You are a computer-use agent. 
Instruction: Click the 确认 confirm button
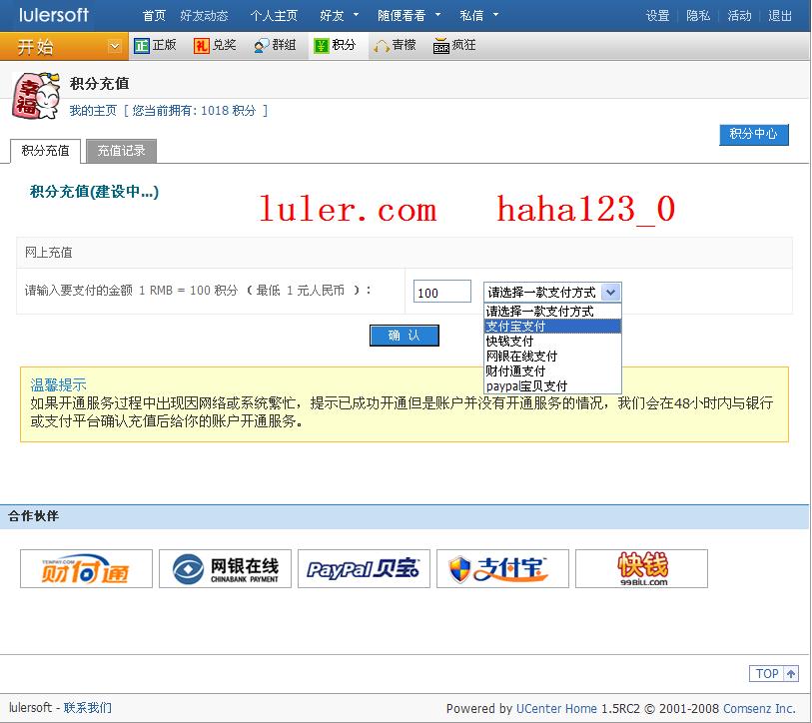(404, 336)
